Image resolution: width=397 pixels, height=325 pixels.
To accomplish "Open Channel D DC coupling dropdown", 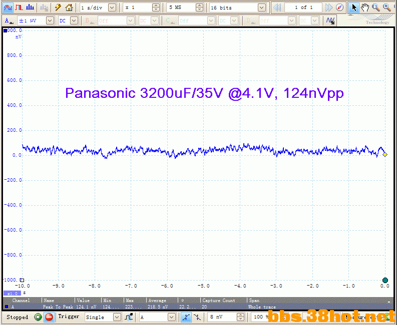I will (x=315, y=20).
